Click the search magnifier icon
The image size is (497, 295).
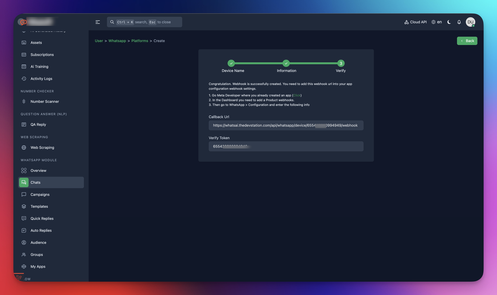click(112, 22)
